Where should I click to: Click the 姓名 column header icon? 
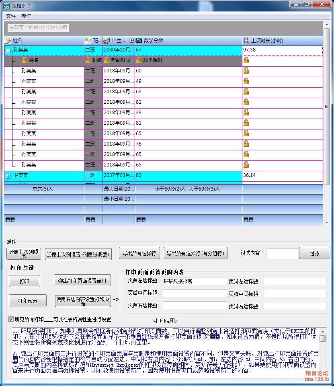(8, 41)
